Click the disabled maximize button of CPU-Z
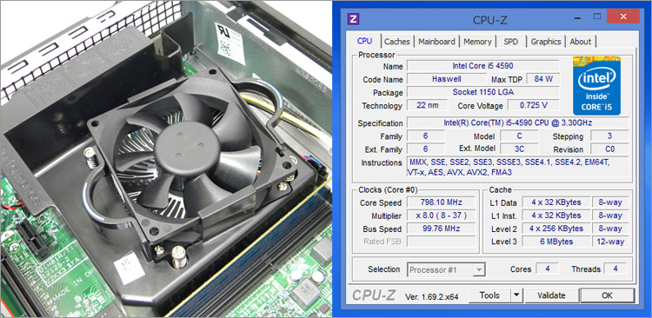 [597, 17]
